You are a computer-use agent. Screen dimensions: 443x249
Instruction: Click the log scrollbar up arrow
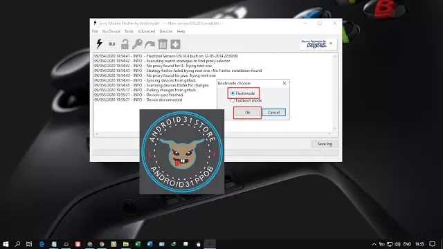point(335,57)
